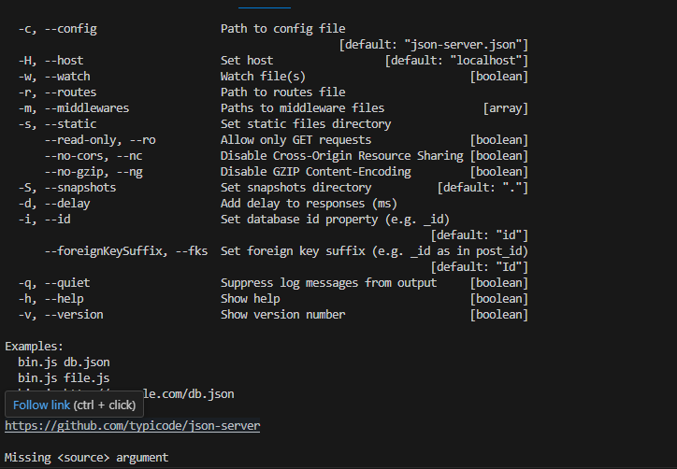Click the "--snapshots" option text
The height and width of the screenshot is (469, 677).
point(80,188)
